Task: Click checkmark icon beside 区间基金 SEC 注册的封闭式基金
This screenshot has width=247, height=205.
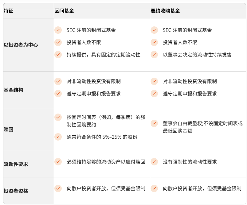Action: pyautogui.click(x=58, y=30)
